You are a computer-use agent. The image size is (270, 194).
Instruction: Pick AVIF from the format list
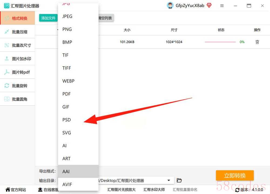tap(78, 184)
